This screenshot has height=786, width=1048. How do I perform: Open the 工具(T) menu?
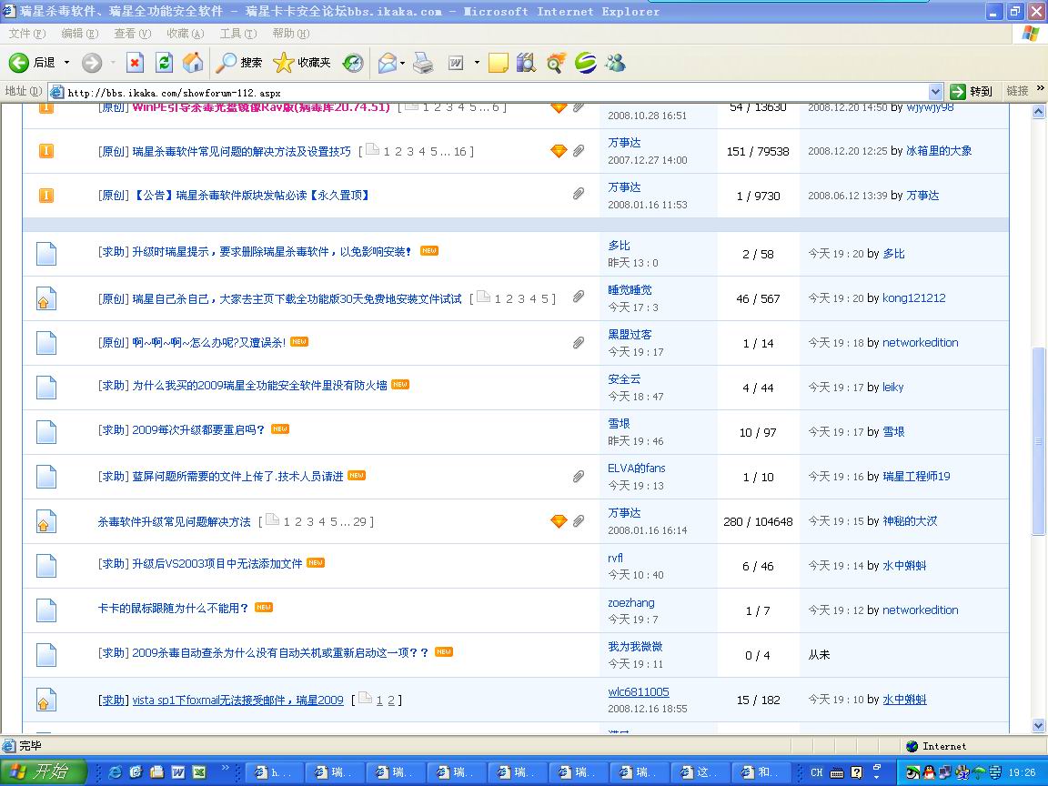pos(237,34)
